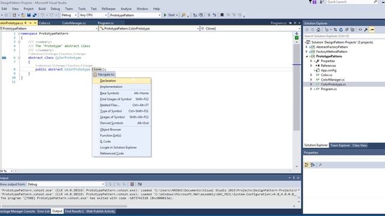Image resolution: width=385 pixels, height=216 pixels.
Task: Click the Home icon in Solution Explorer
Action: [318, 30]
